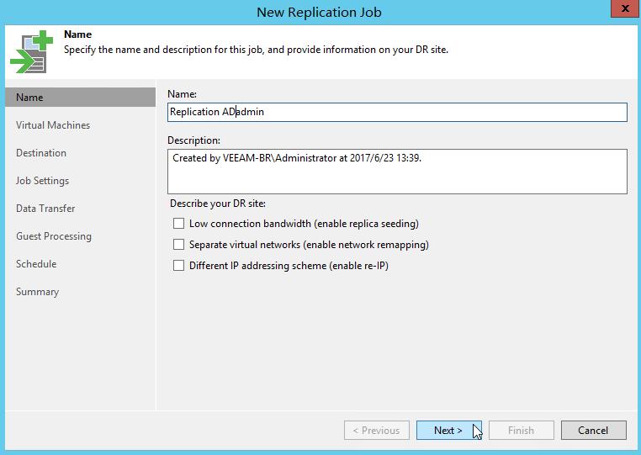The height and width of the screenshot is (455, 641).
Task: Select the Guest Processing step
Action: pyautogui.click(x=54, y=236)
